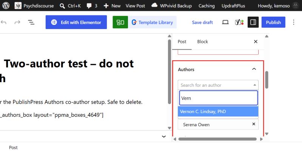
Task: Open the Yoast SEO icon
Action: pyautogui.click(x=239, y=22)
